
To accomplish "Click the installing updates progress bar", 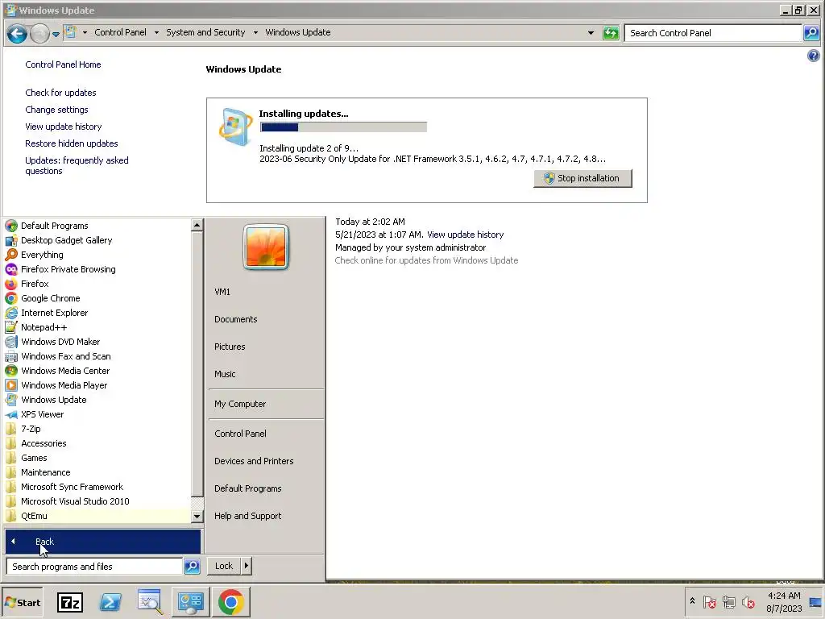I will (343, 127).
